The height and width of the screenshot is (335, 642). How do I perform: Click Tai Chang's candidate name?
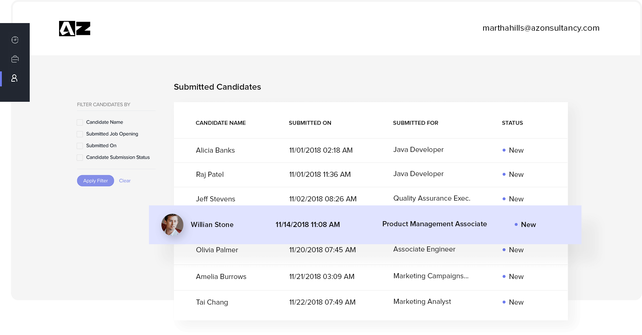[212, 302]
